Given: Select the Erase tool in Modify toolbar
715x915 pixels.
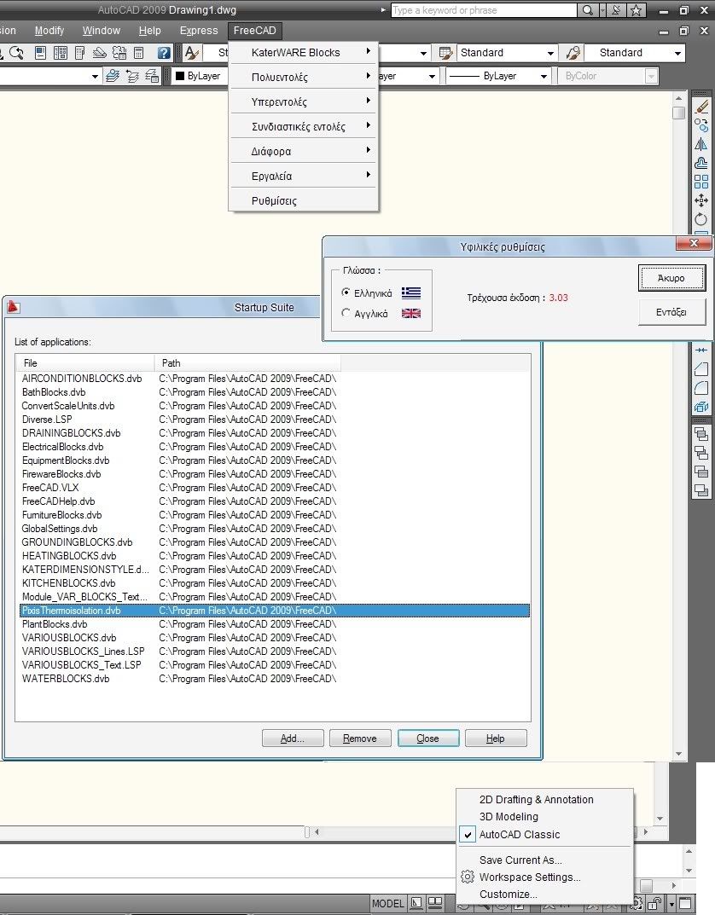Looking at the screenshot, I should tap(701, 107).
